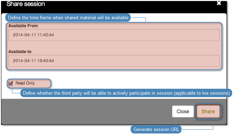Screen dimensions: 236x138
Task: Click the Available to label
Action: tap(20, 52)
